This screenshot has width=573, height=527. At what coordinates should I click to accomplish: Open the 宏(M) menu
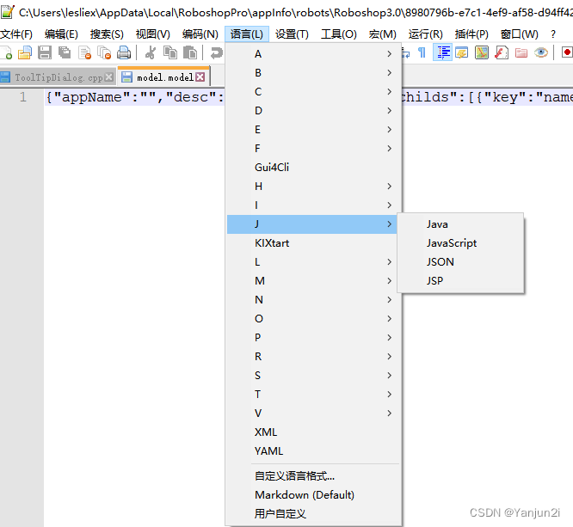coord(382,34)
